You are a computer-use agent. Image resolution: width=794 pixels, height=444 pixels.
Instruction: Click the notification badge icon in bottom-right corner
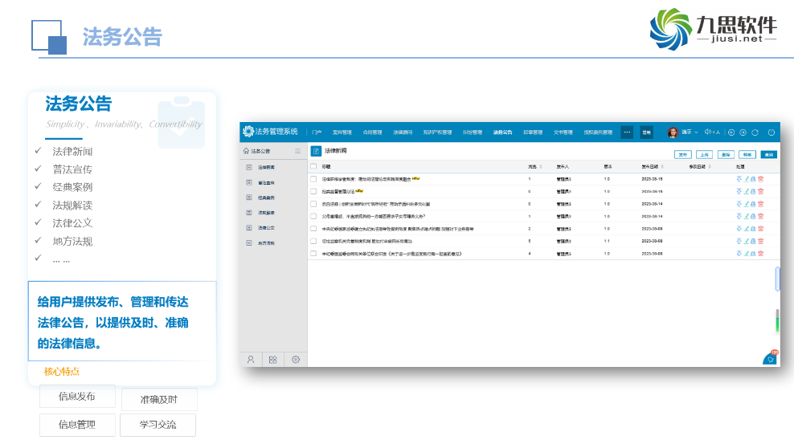tap(771, 358)
